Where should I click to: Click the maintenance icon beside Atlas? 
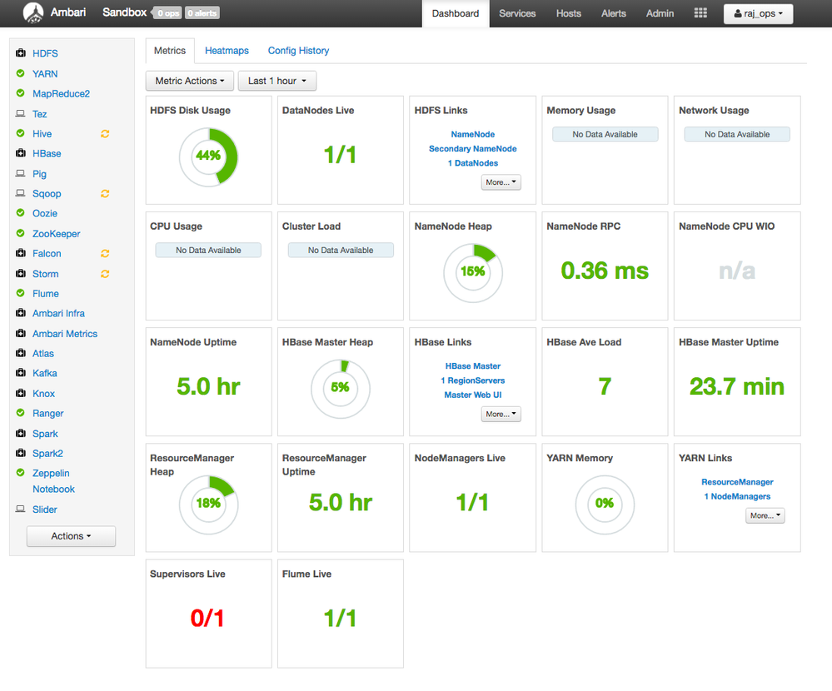21,353
